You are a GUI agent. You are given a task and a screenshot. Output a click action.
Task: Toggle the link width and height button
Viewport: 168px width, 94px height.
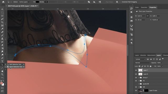click(148, 16)
